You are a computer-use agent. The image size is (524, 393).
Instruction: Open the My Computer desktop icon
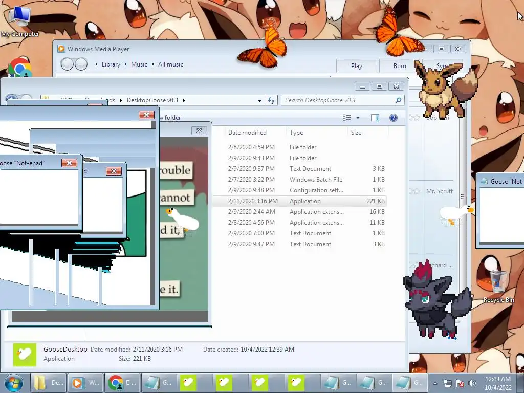(x=20, y=20)
